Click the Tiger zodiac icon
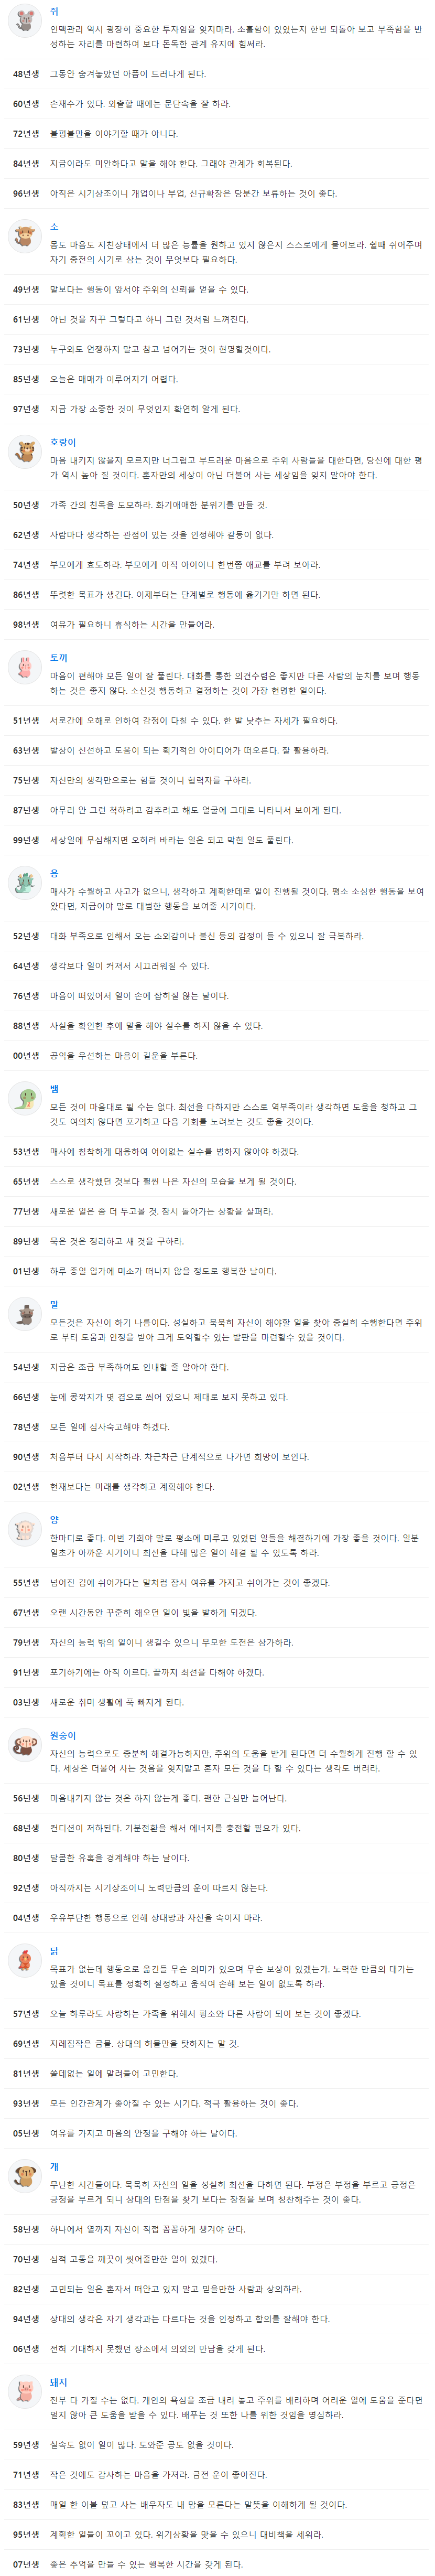This screenshot has height=2576, width=435. (24, 452)
